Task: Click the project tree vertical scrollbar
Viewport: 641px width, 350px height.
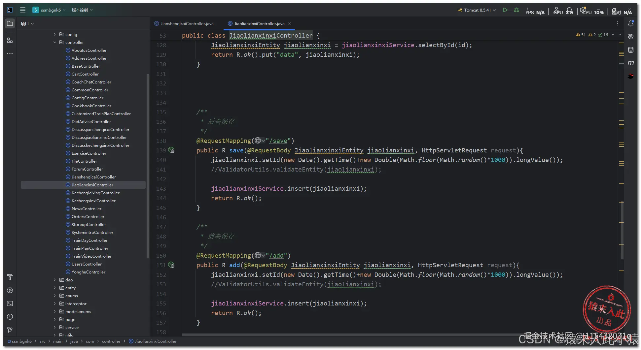Action: (x=148, y=165)
